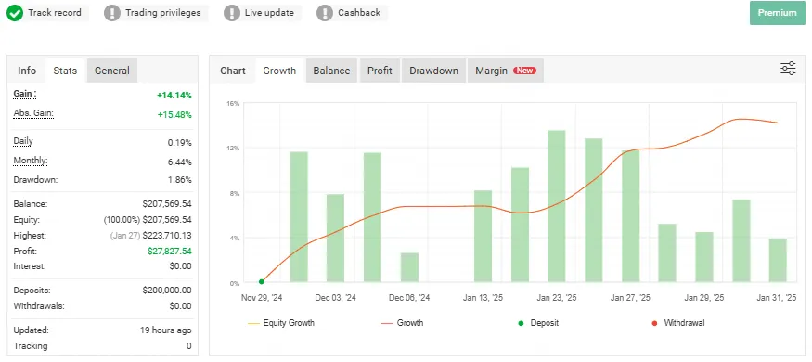Click the Trading privileges exclamation icon
Image resolution: width=812 pixels, height=362 pixels.
tap(112, 13)
